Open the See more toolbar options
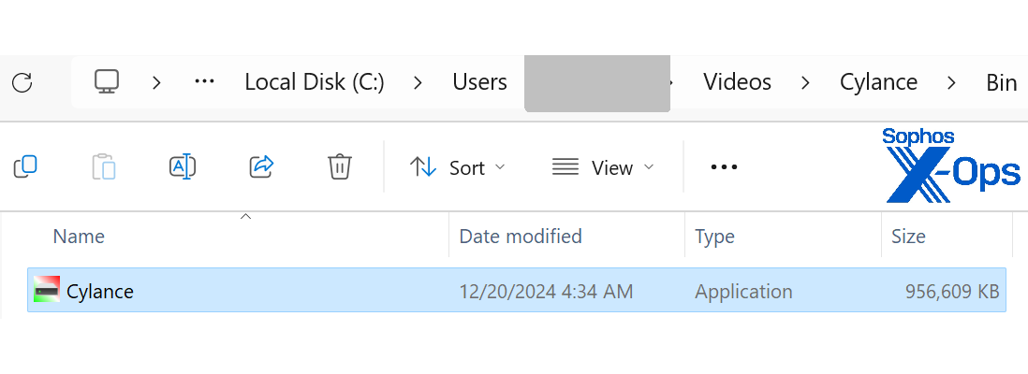Viewport: 1028px width, 374px height. (724, 167)
